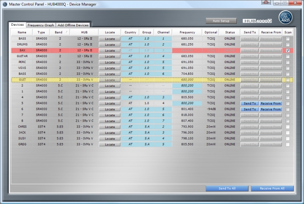
Task: Uncheck the Scan checkbox in SAX row
Action: 288,50
